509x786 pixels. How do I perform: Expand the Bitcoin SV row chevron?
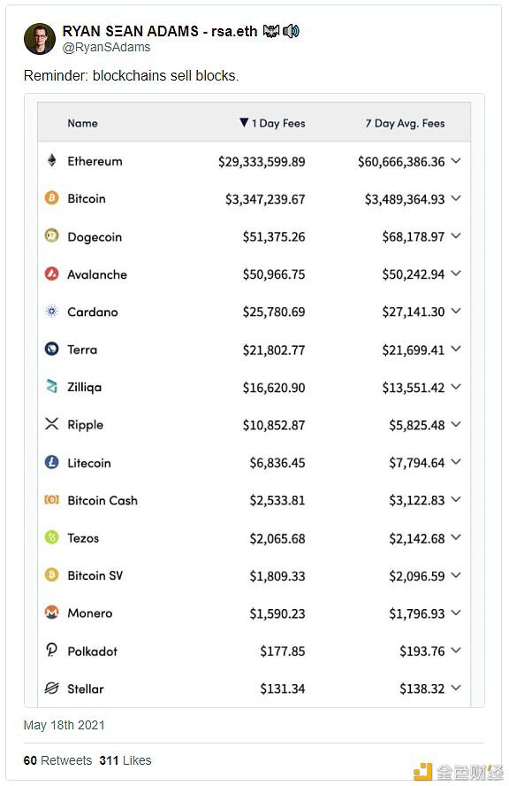click(x=455, y=575)
